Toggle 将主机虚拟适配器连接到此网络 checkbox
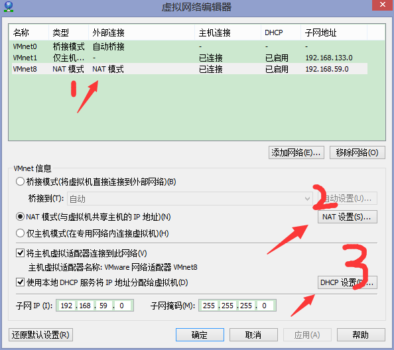The width and height of the screenshot is (394, 350). point(20,253)
